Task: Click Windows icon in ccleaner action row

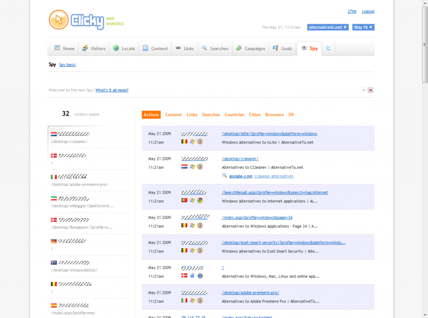Action: tap(192, 167)
